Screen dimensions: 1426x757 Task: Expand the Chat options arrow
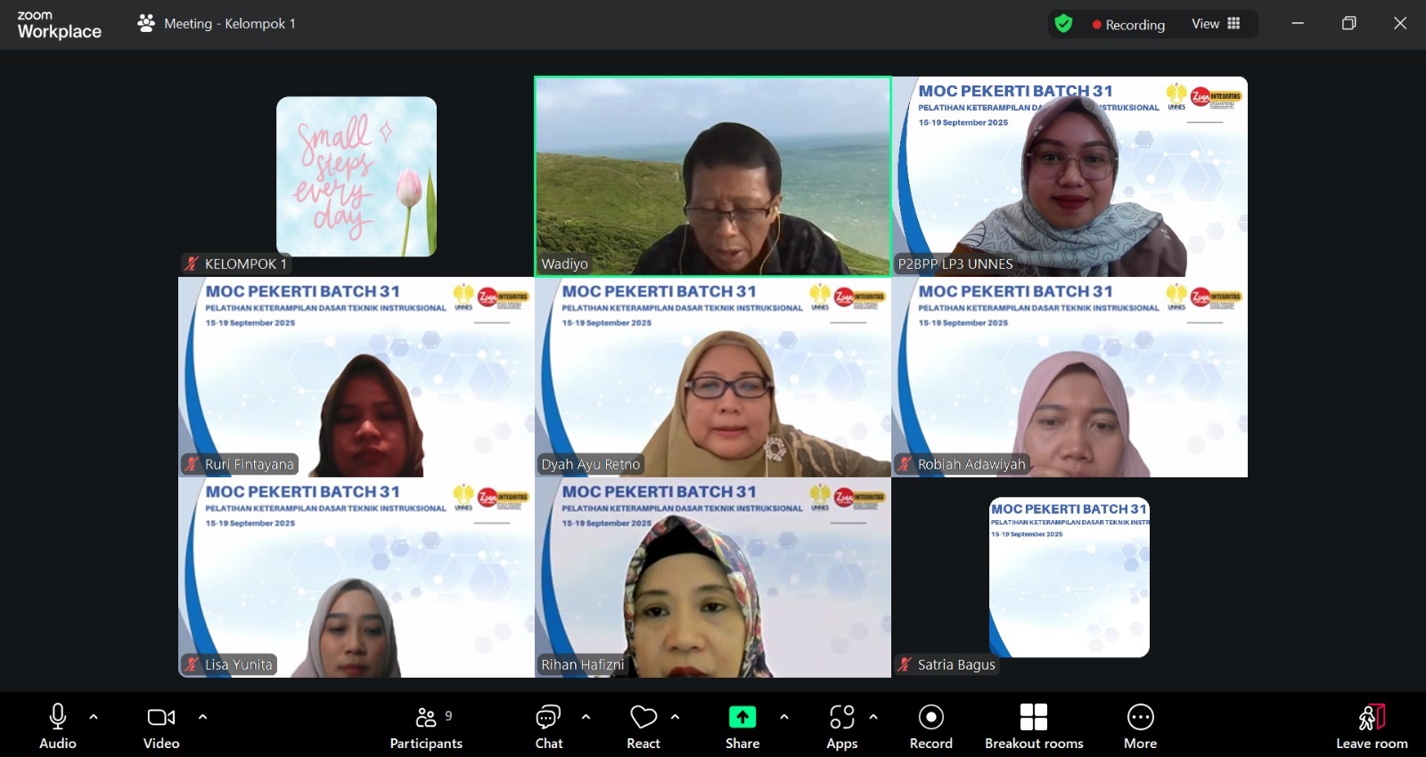tap(586, 716)
